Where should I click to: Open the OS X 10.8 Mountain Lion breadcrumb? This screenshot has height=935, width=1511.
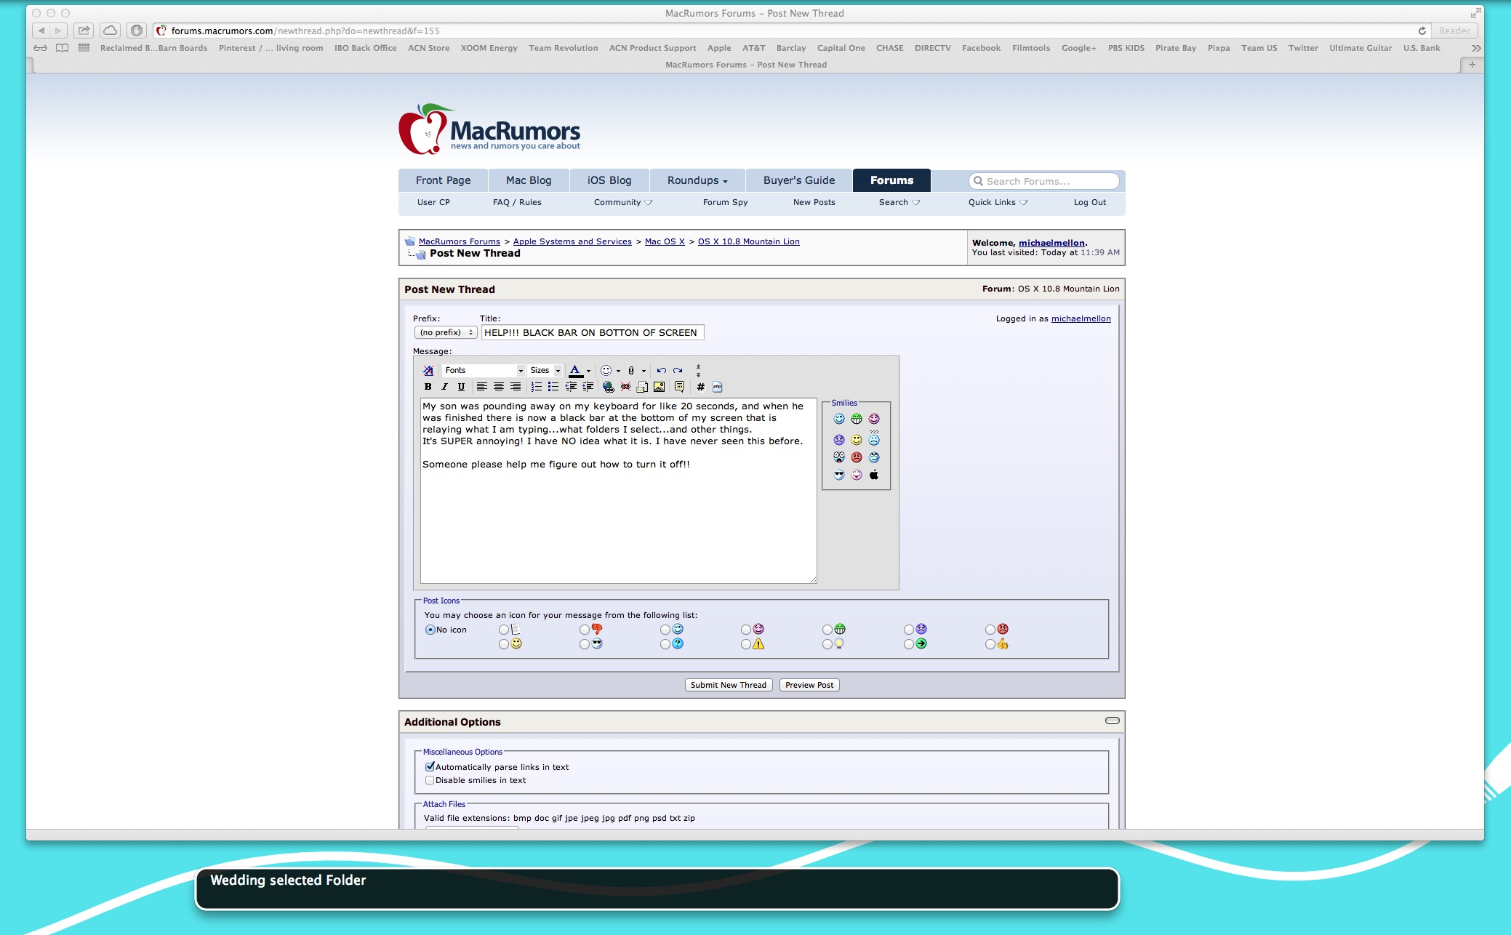(x=748, y=241)
